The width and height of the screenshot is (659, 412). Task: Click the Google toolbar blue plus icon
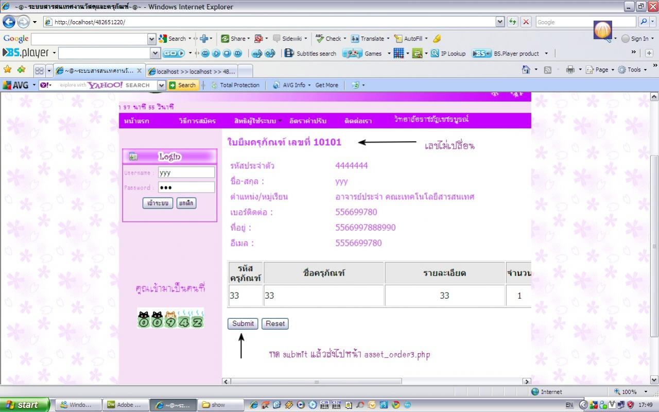(x=204, y=39)
